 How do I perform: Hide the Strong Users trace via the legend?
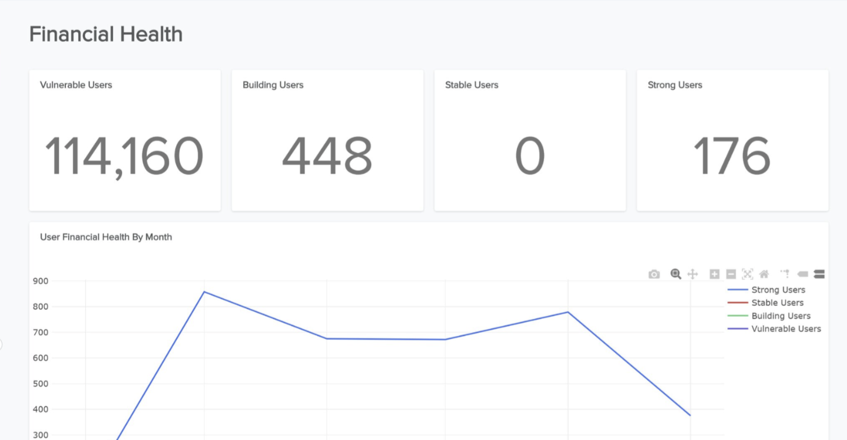click(778, 289)
